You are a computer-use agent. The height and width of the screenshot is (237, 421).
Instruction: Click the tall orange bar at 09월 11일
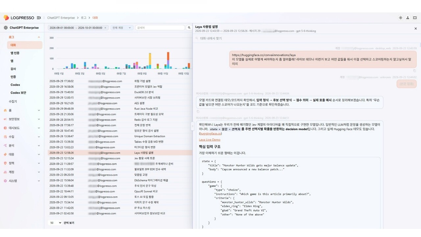click(x=168, y=61)
